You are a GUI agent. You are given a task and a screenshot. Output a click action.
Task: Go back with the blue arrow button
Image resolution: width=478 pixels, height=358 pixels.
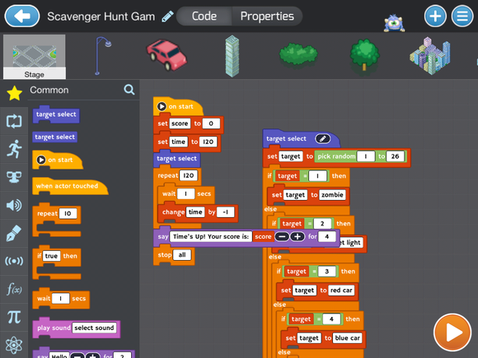click(x=22, y=16)
